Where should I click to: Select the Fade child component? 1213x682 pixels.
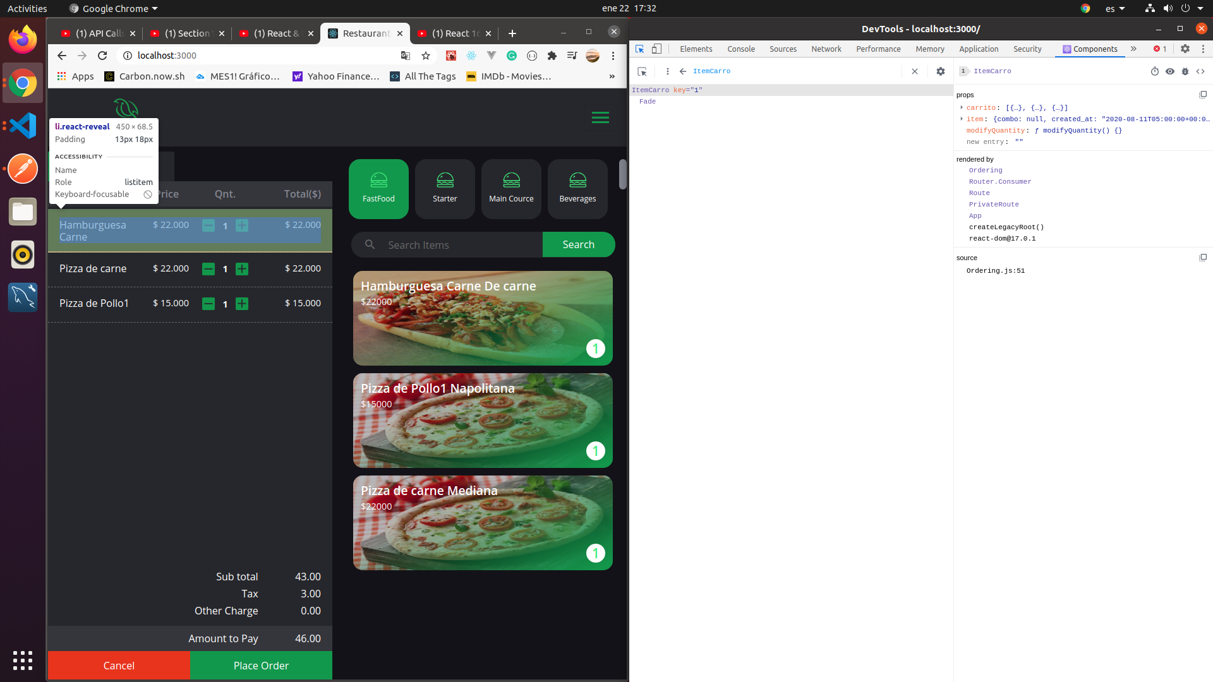pos(647,101)
